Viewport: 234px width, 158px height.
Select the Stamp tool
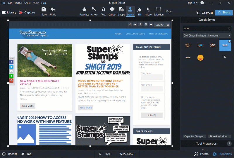(x=130, y=11)
